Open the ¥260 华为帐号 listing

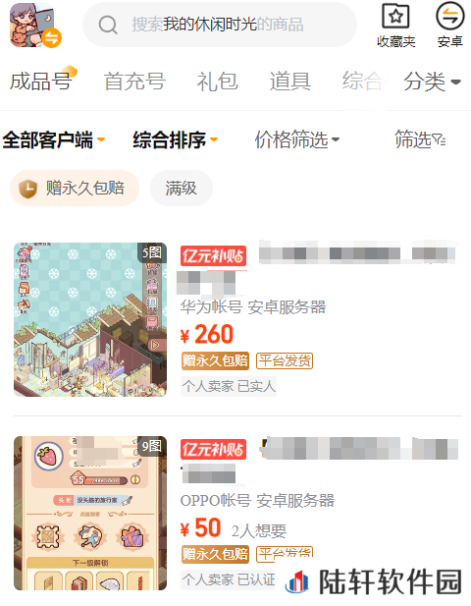237,319
